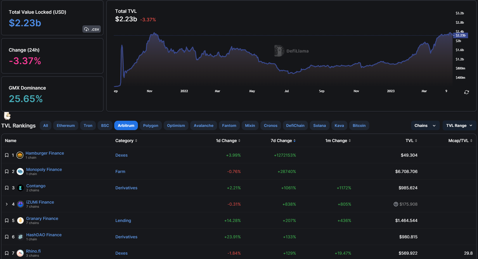
Task: Open HashDAO Finance protocol page
Action: pos(44,235)
